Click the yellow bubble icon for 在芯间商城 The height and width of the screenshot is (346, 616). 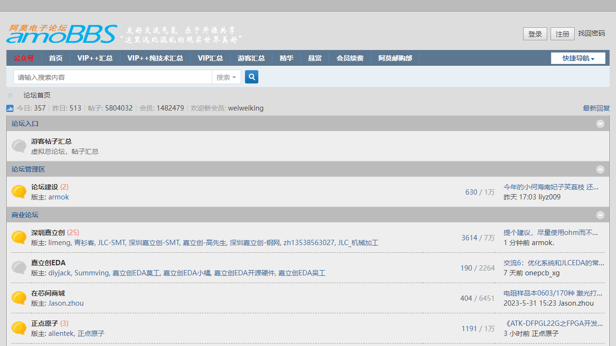point(19,298)
